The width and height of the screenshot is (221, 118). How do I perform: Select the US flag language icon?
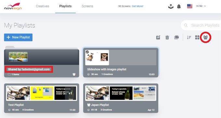coord(189,6)
